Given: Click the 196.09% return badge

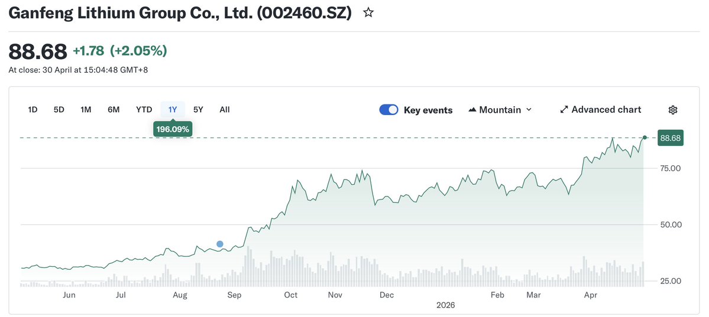Looking at the screenshot, I should click(174, 130).
